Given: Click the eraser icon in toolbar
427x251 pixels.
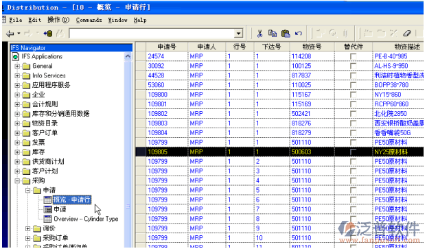Looking at the screenshot, I should tap(407, 34).
